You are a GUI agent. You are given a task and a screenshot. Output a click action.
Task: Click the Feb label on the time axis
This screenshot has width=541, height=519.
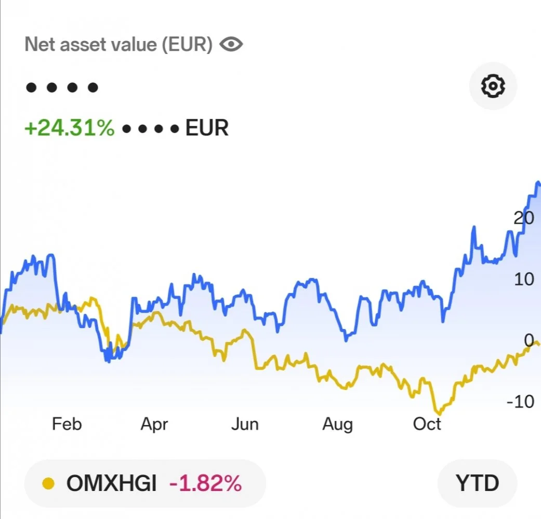coord(67,424)
